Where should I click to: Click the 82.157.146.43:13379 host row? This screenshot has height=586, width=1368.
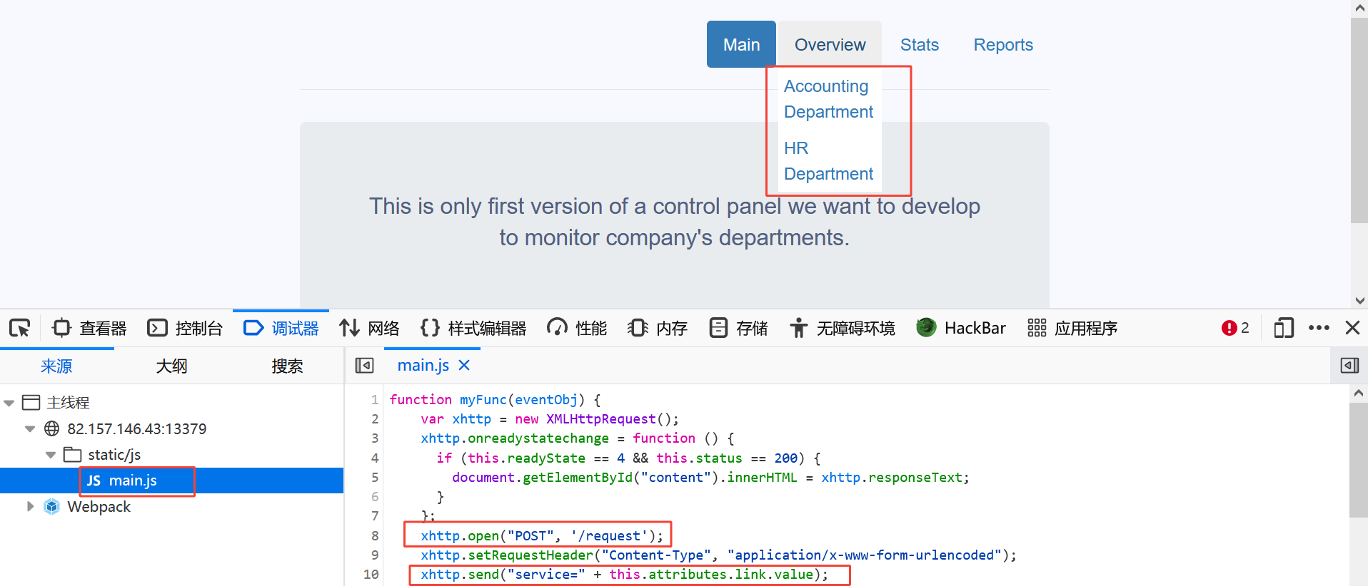click(x=171, y=428)
